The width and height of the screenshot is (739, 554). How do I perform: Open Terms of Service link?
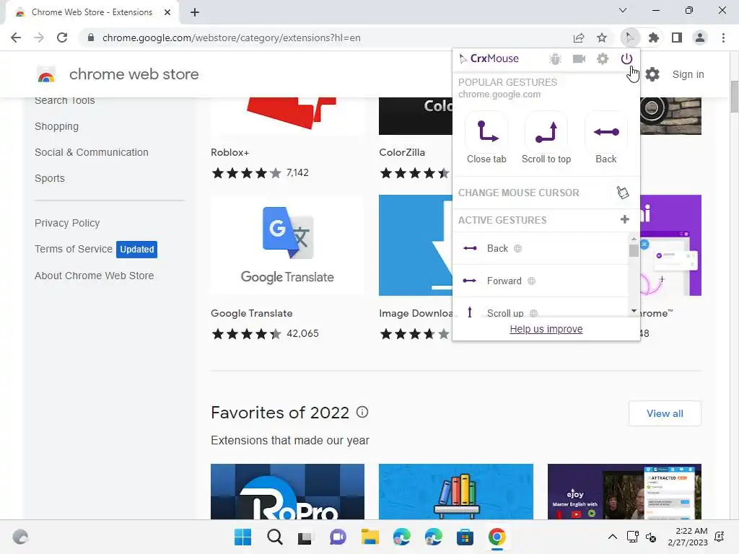[x=74, y=249]
